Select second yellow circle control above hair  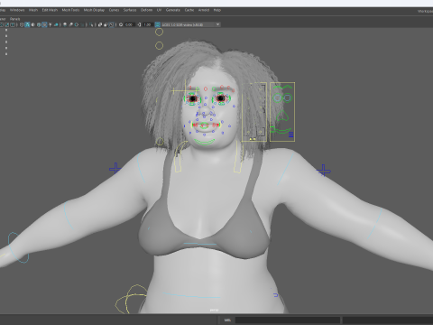159,46
